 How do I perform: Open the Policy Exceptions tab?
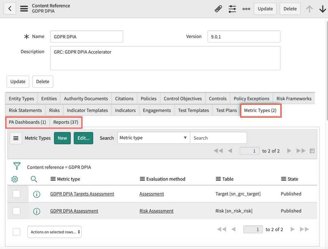coord(252,99)
